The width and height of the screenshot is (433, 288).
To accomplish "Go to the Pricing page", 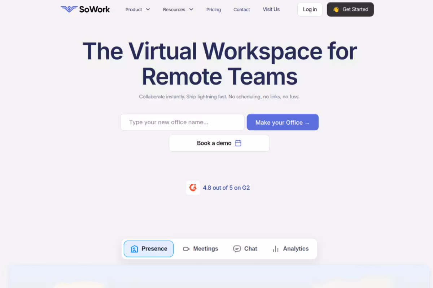I will coord(214,10).
